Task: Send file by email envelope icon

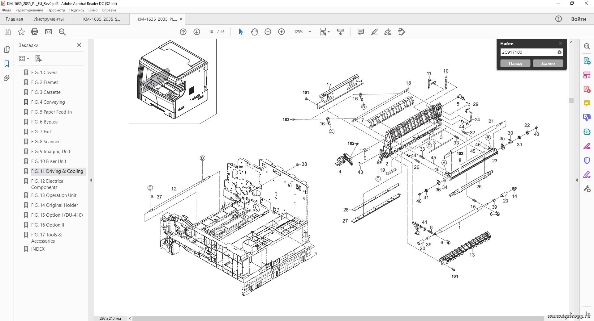Action: (x=49, y=32)
